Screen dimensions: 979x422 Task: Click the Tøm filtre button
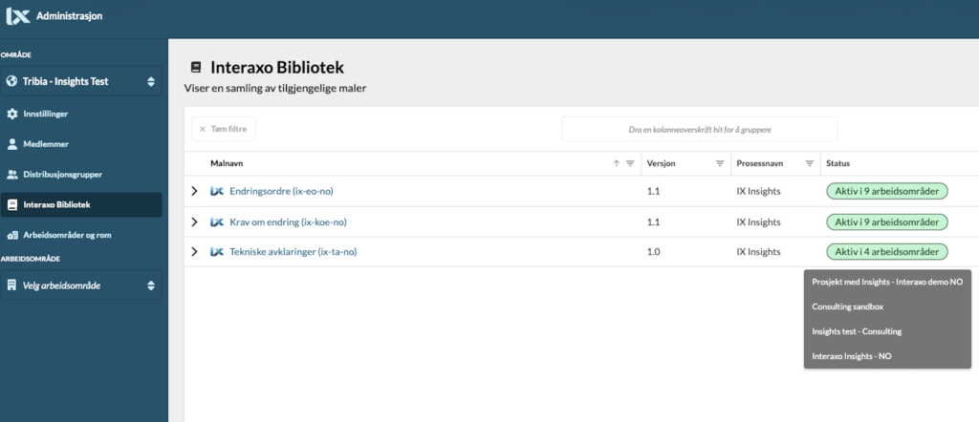224,129
